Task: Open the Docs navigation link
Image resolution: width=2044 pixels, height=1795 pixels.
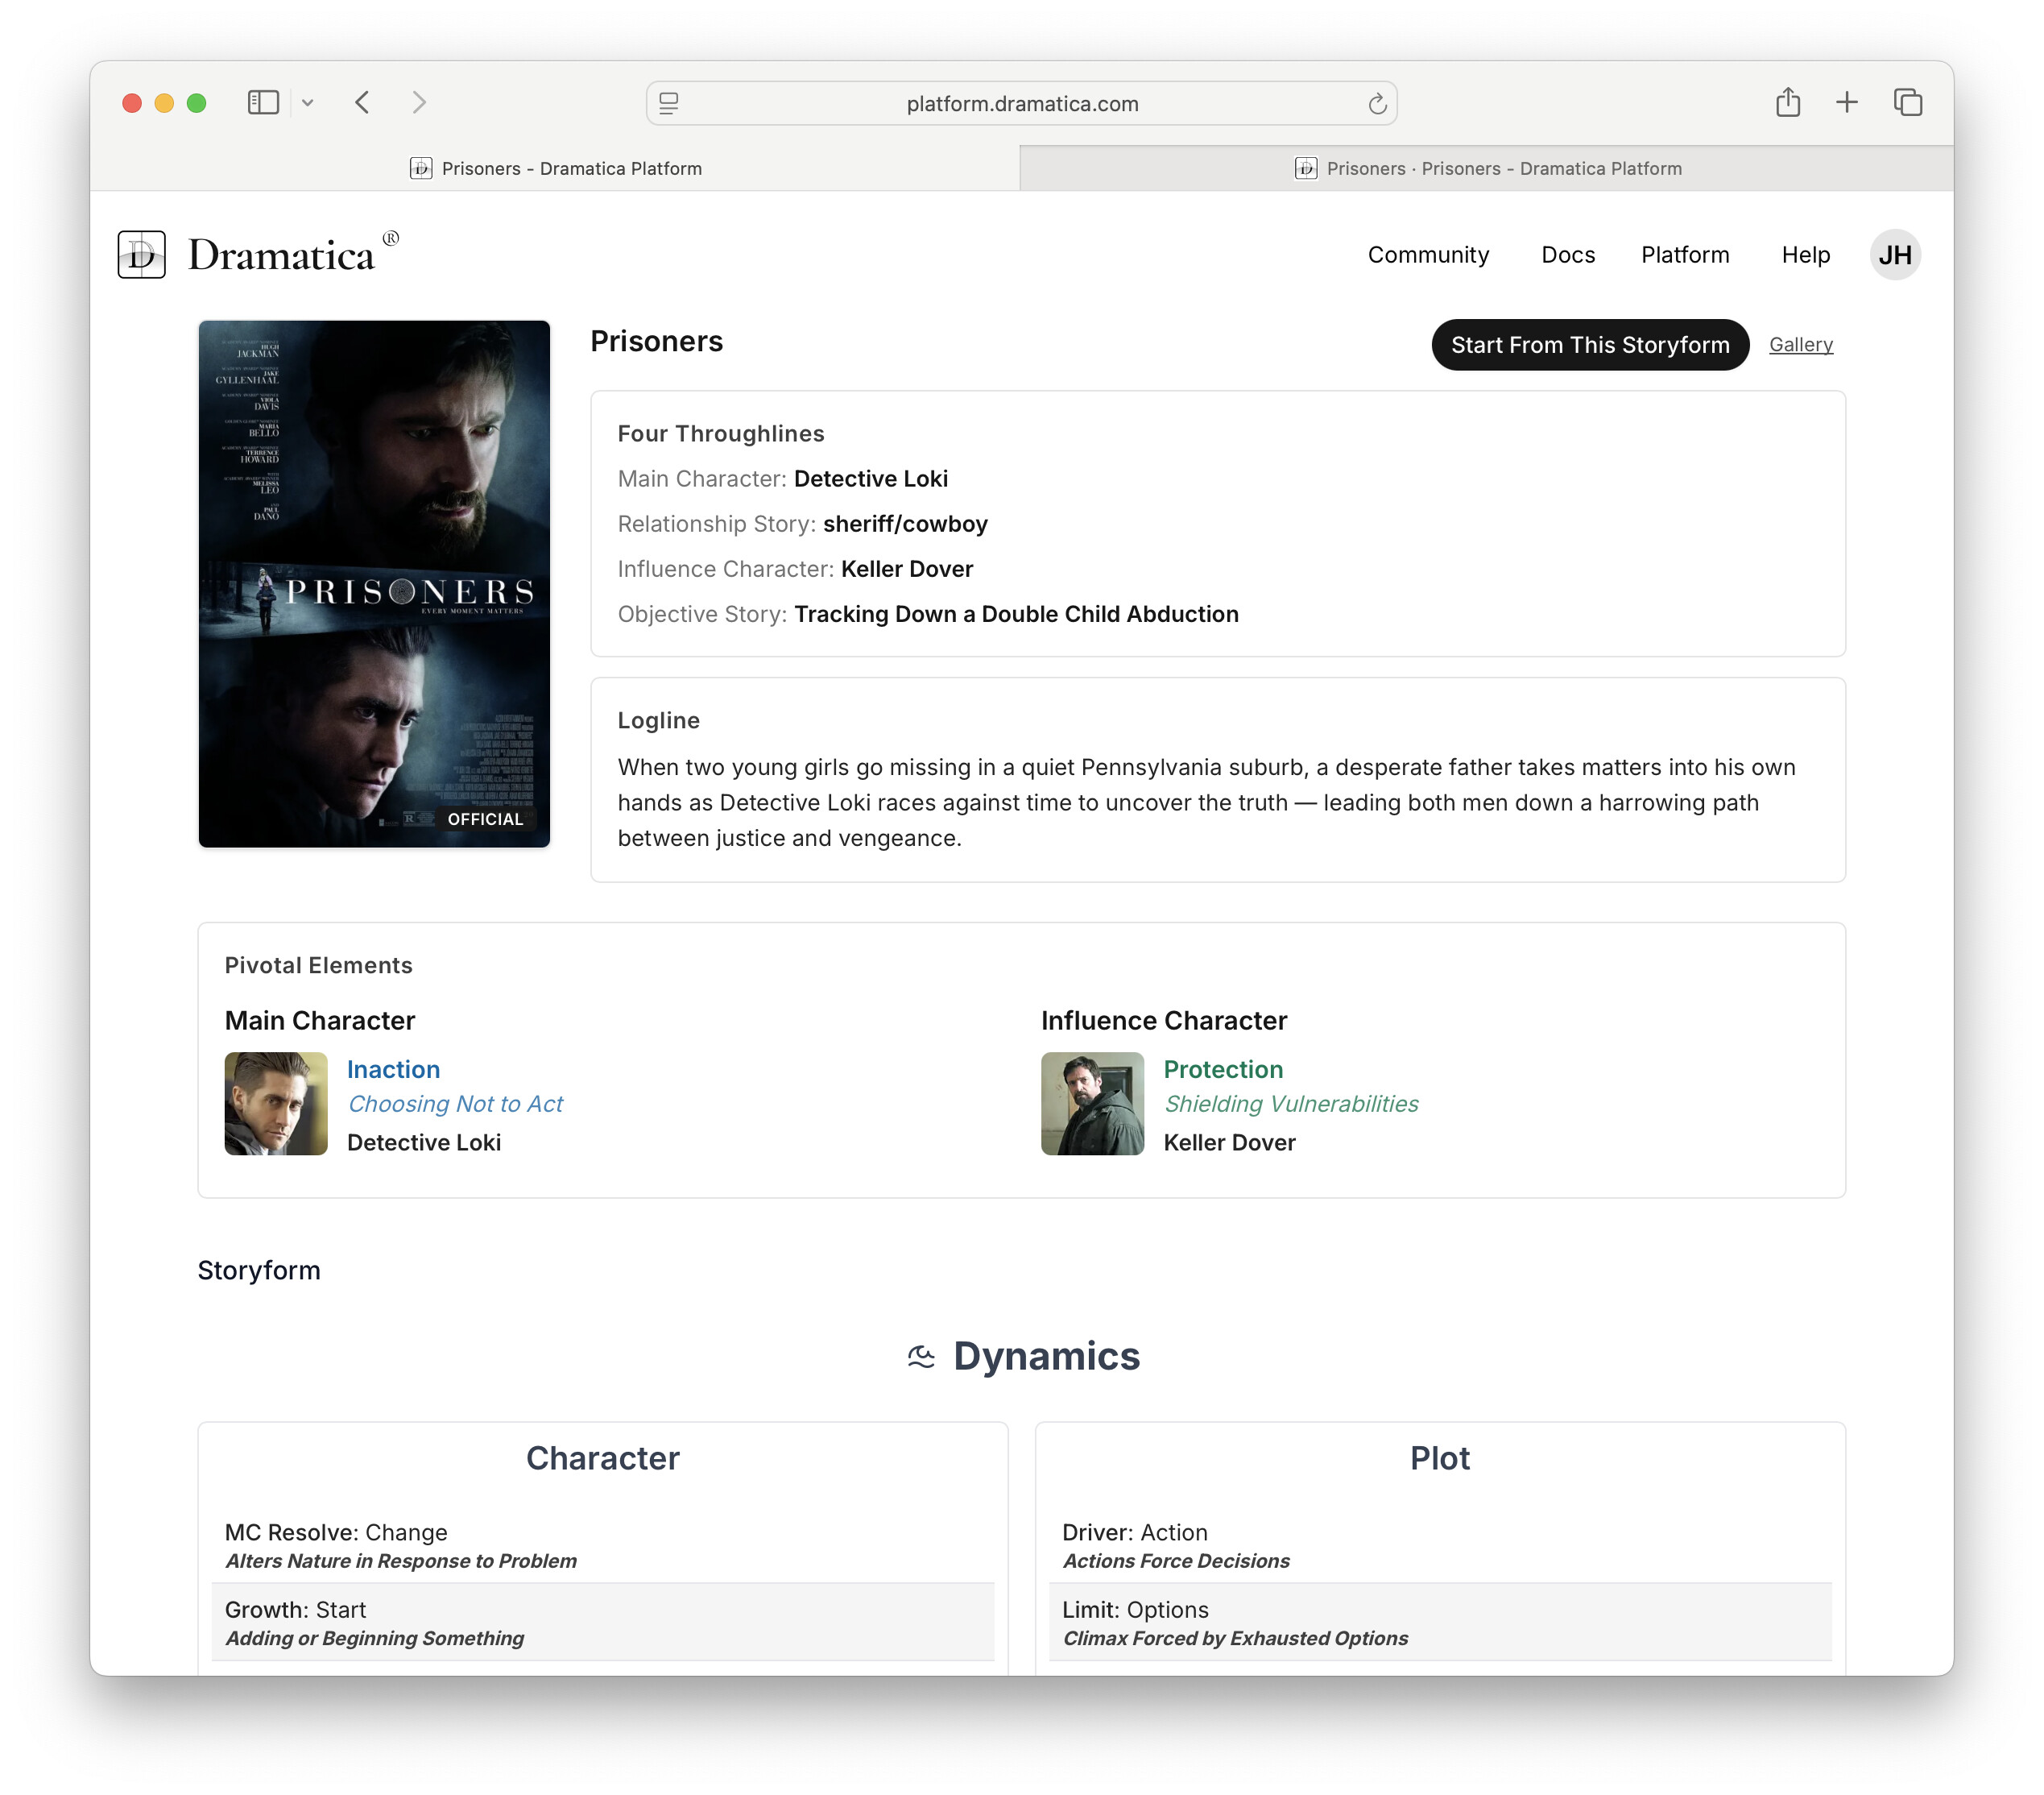Action: coord(1567,255)
